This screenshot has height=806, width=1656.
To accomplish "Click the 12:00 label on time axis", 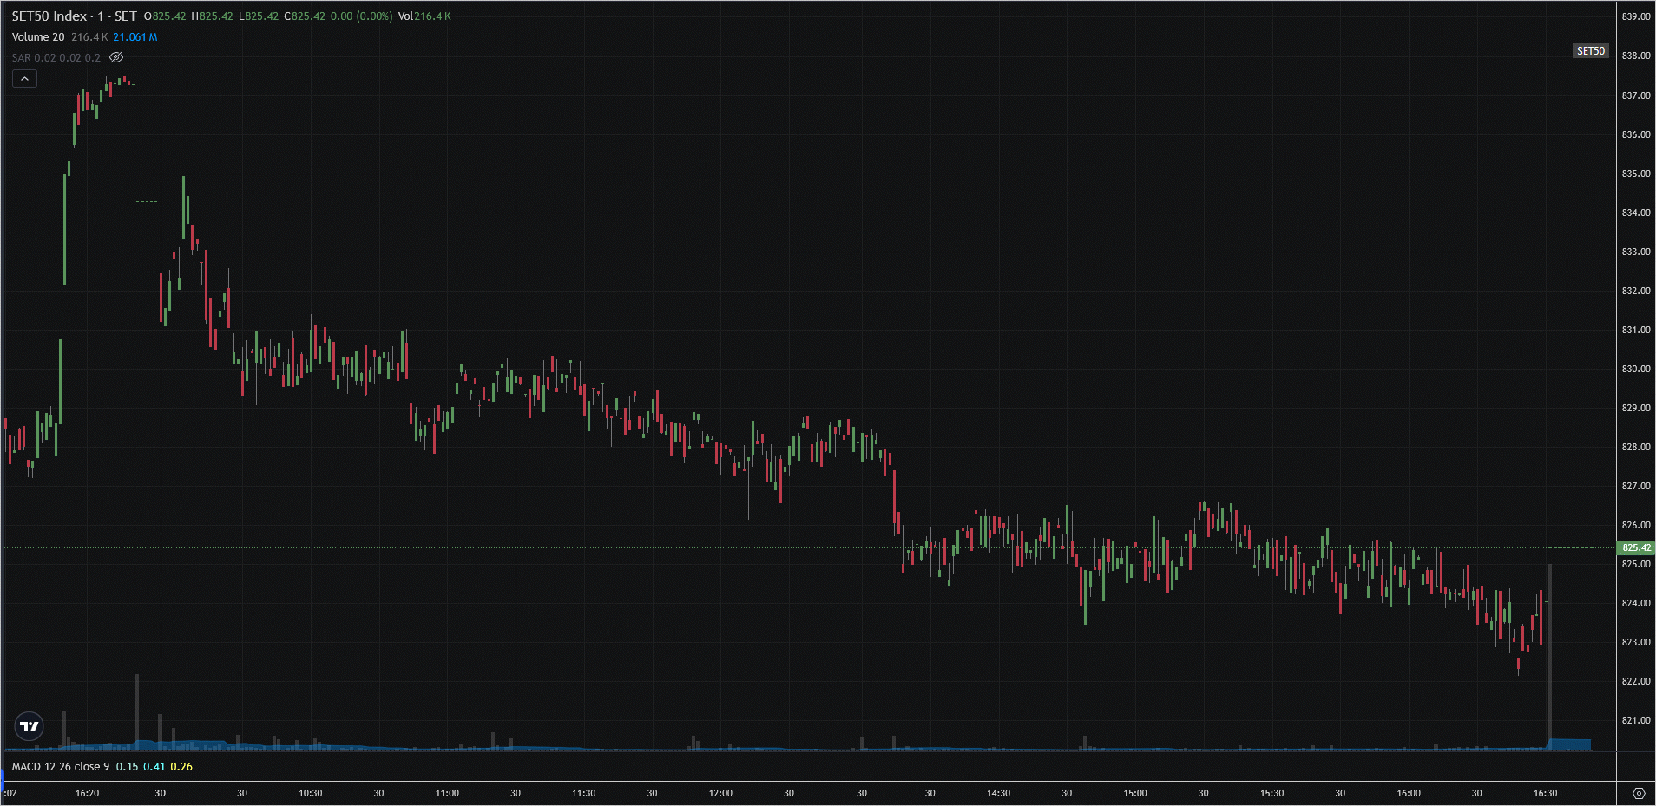I will click(x=720, y=793).
